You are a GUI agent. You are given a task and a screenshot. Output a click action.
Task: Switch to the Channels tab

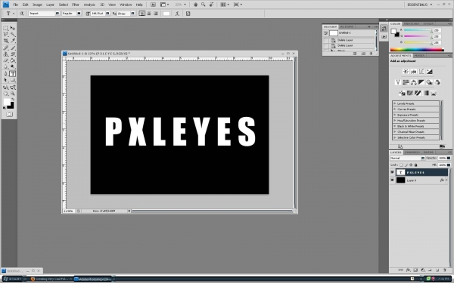point(412,152)
